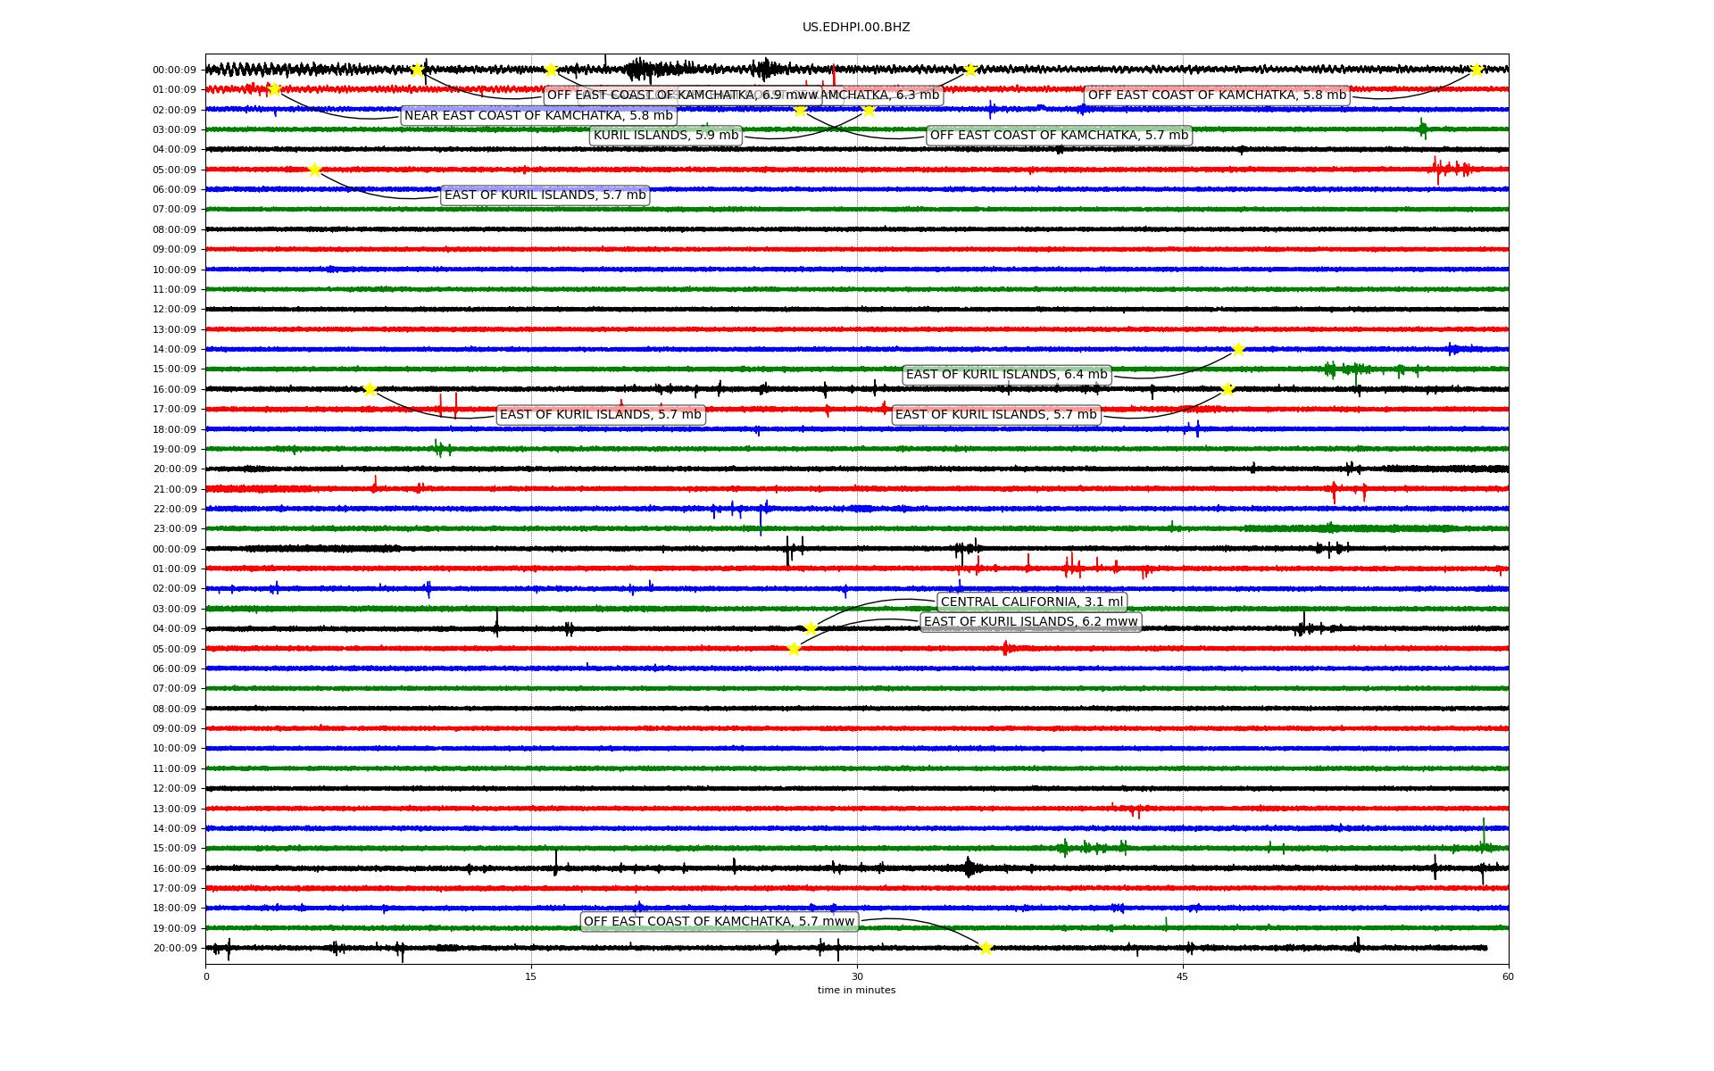Click the 'KURIL ISLANDS, 5.9 mb' annotation
The image size is (1714, 1071).
(666, 136)
